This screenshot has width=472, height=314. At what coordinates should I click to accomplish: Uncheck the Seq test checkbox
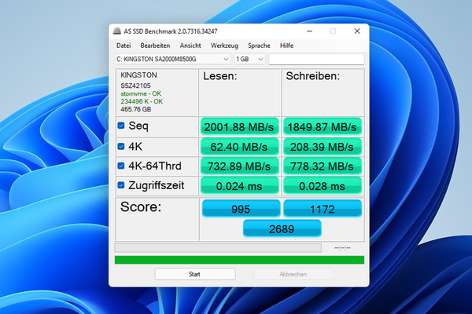(121, 126)
